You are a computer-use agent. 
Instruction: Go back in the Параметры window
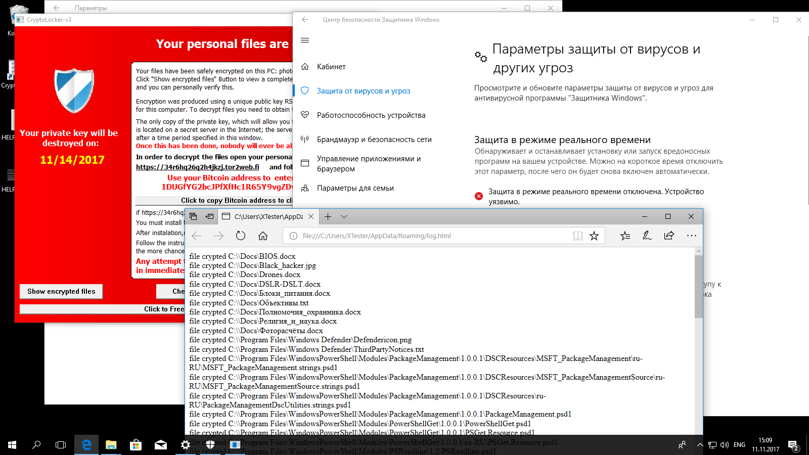coord(57,8)
